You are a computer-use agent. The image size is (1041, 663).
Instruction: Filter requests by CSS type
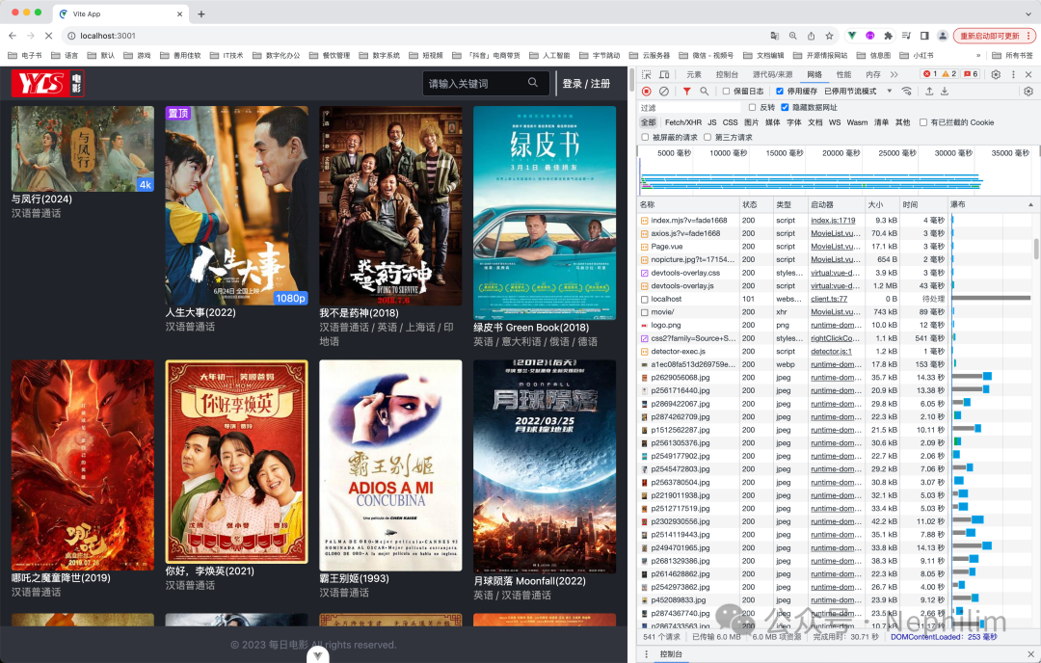pyautogui.click(x=730, y=122)
